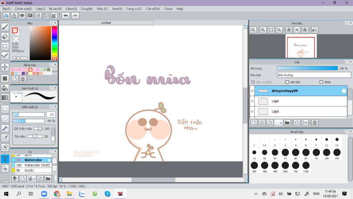Delete layer with the Lớp panel trash icon

315,123
